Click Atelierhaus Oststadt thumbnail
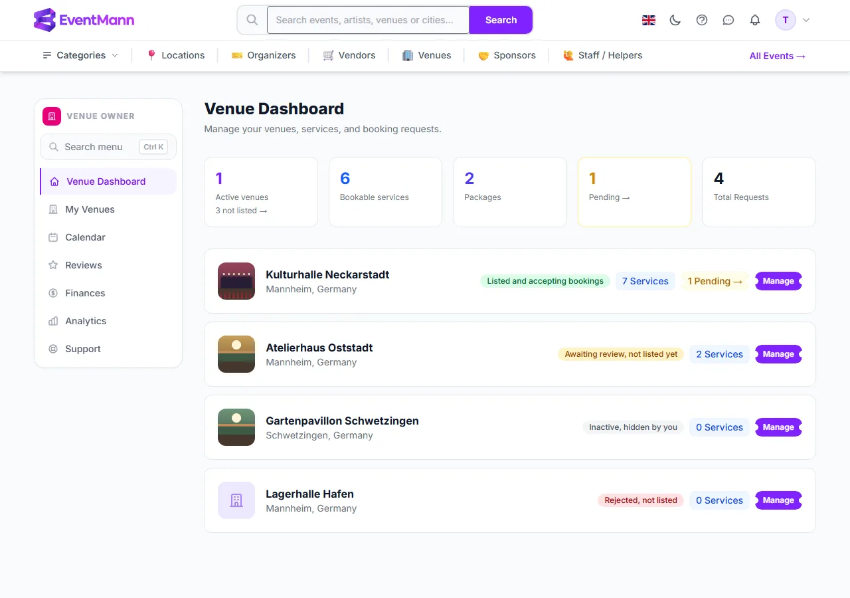Screen dimensions: 850x598 (236, 354)
